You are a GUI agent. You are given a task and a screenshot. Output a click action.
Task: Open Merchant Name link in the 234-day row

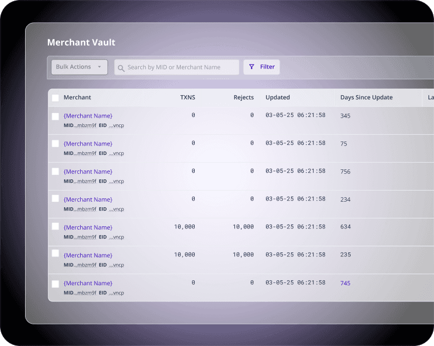88,199
